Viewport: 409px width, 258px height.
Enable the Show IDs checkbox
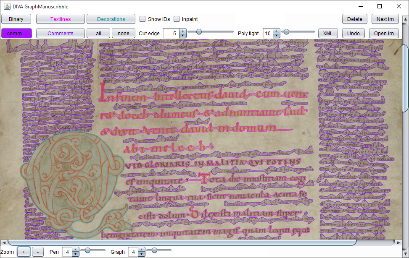pos(142,19)
